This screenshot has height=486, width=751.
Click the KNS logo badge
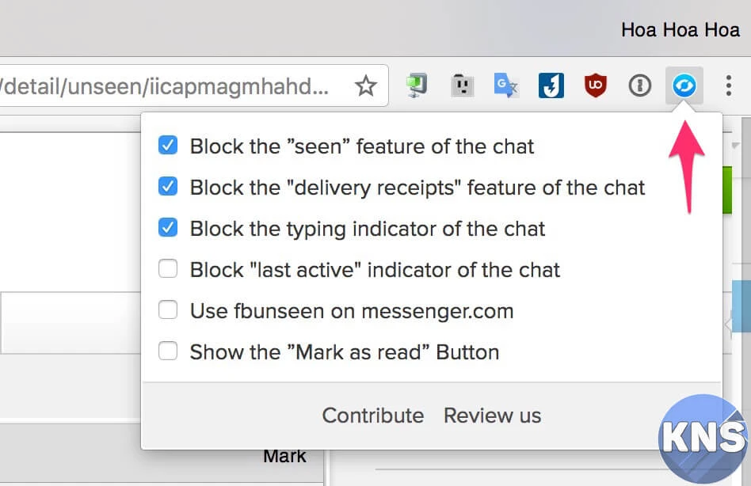(702, 437)
